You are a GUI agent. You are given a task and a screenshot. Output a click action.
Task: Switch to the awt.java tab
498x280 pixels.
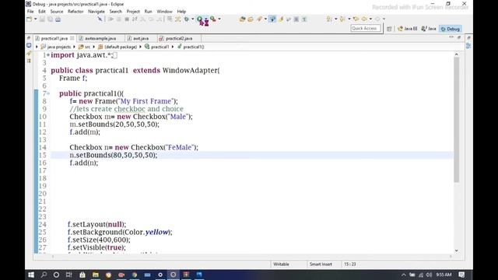coord(141,38)
